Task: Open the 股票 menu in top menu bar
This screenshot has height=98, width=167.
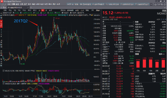Action: click(13, 4)
